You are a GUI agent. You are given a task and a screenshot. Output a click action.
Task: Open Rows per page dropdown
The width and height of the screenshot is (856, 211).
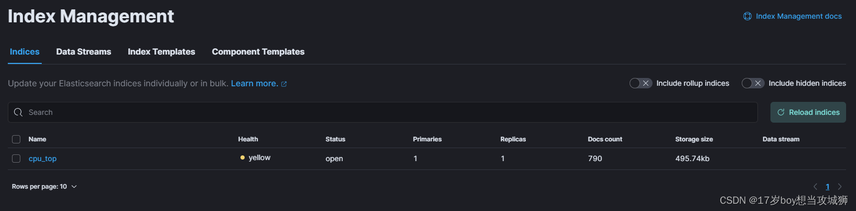click(44, 187)
